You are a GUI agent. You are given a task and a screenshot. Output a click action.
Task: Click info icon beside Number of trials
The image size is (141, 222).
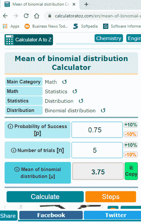pyautogui.click(x=13, y=150)
